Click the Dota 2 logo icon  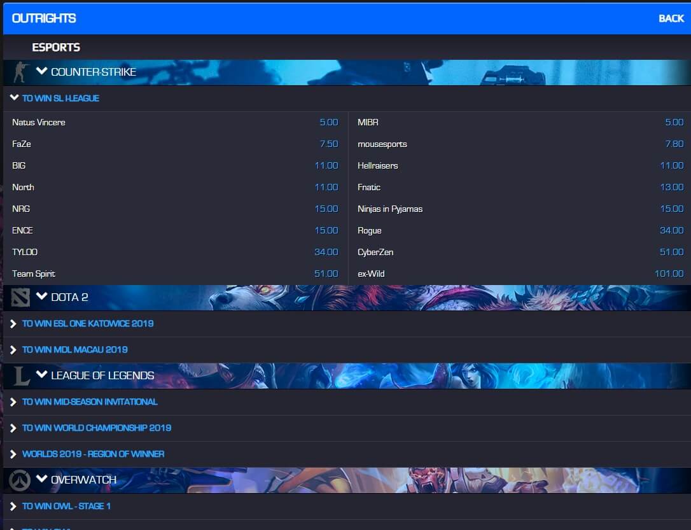(x=20, y=297)
